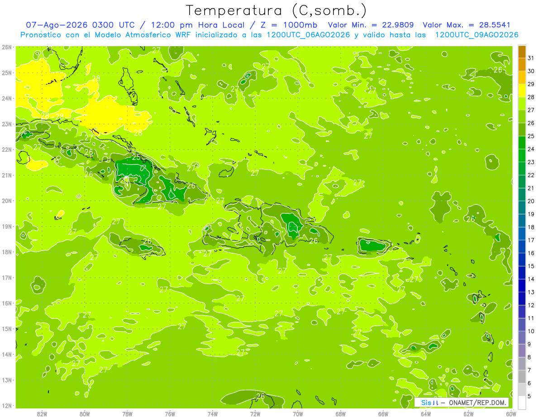Click the 'Valor Min. = 22.9809' text
543x420 pixels.
pos(372,25)
